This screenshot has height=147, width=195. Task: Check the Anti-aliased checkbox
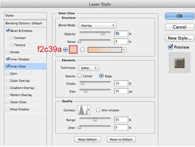[x=98, y=110]
